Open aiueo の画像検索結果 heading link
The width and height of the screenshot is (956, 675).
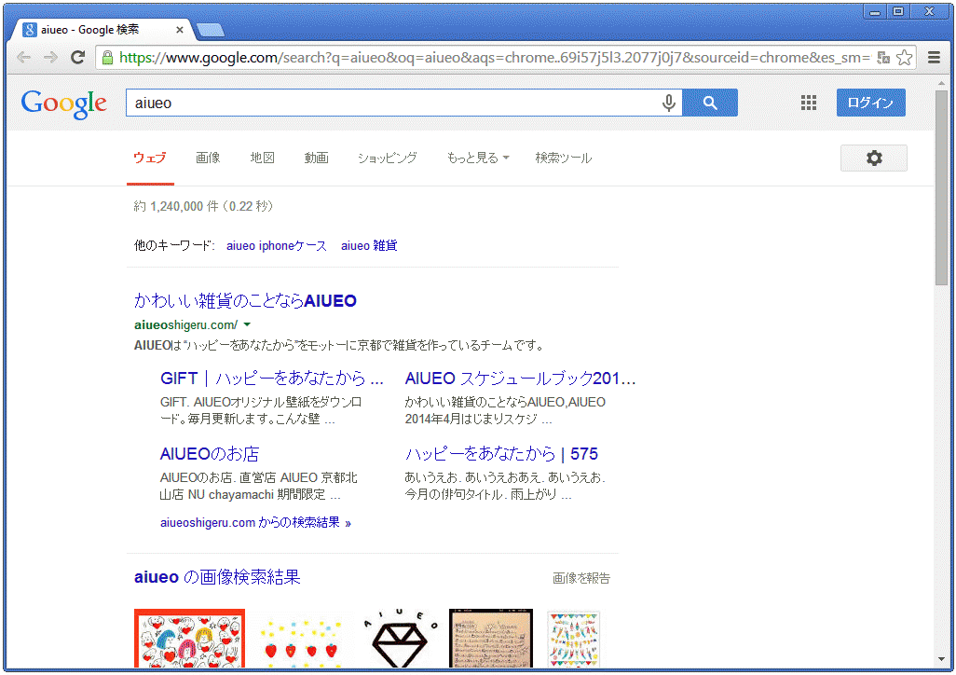217,577
